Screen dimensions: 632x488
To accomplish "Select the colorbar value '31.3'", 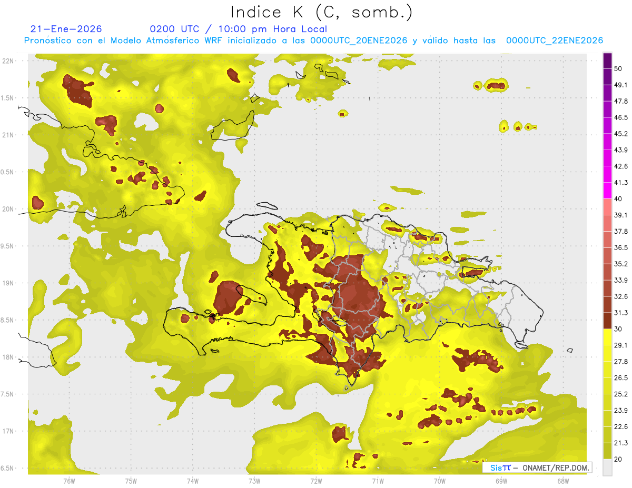I will pos(621,313).
